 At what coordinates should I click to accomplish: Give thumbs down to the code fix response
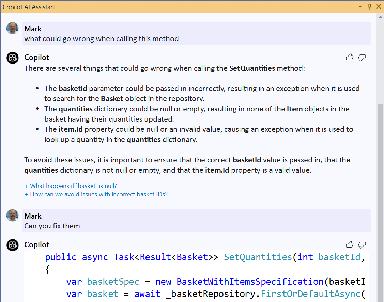point(362,245)
